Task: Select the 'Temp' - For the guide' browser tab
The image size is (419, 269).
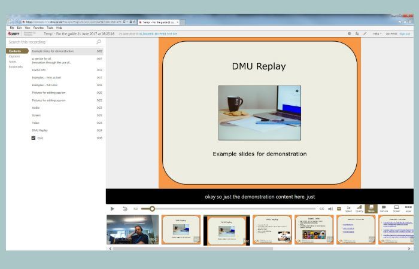Action: 159,23
